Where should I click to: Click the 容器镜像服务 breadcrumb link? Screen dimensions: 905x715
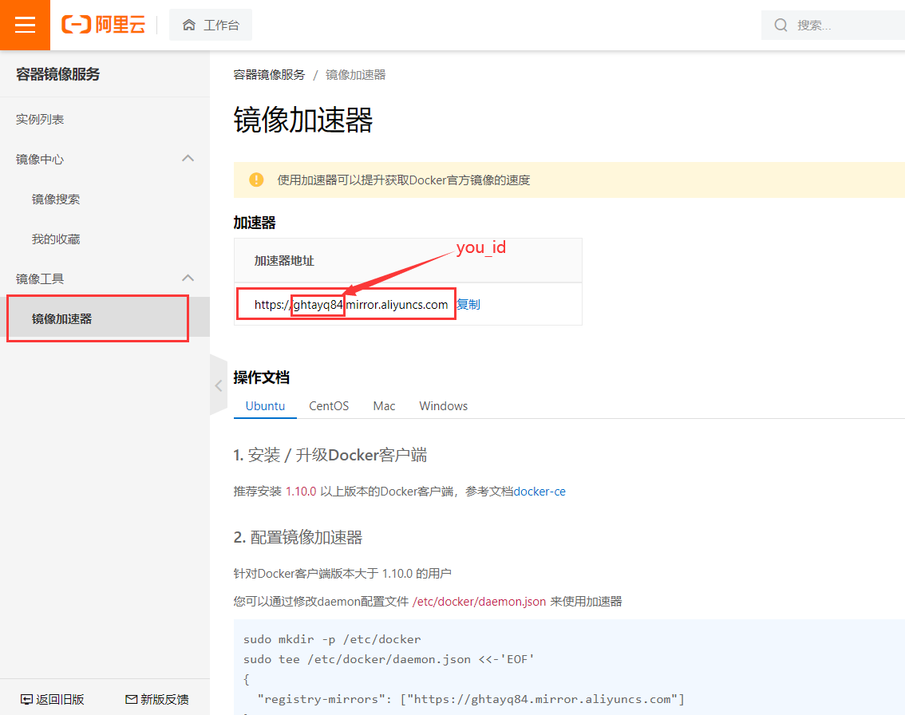269,75
